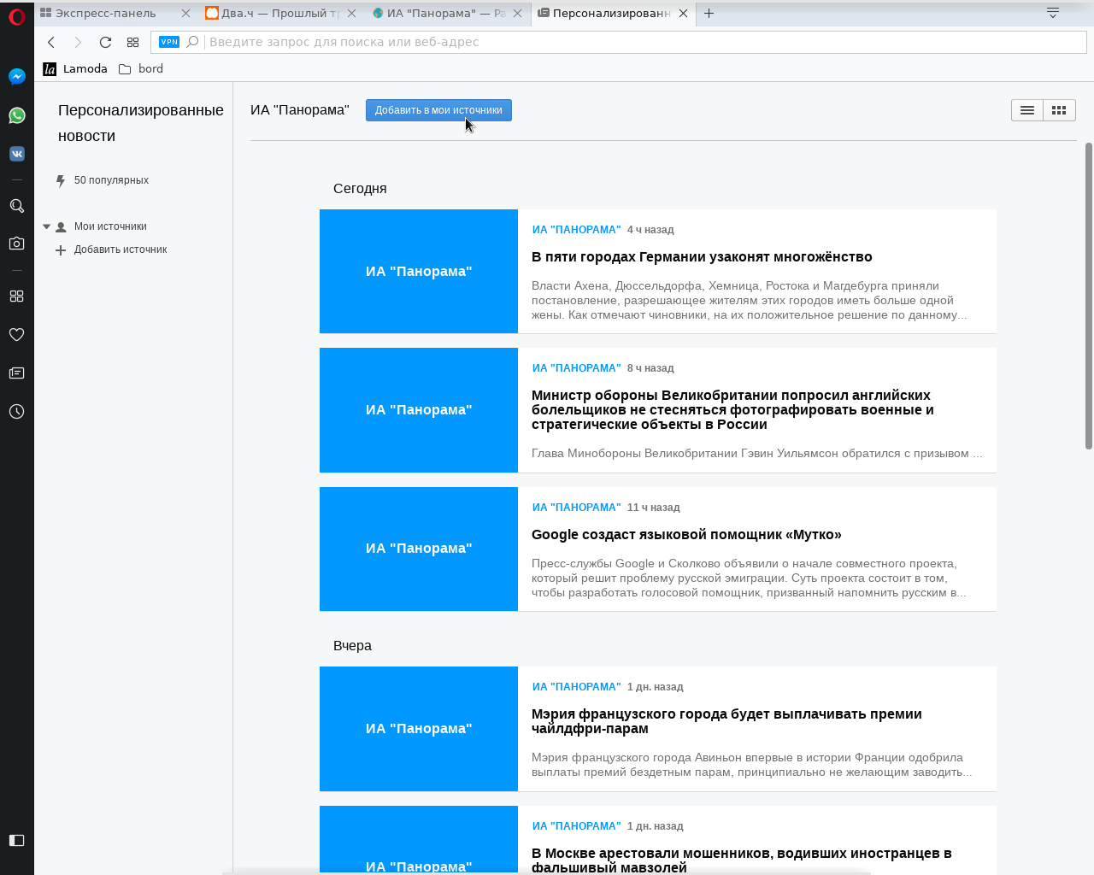Image resolution: width=1094 pixels, height=875 pixels.
Task: Toggle the VPN badge in the address bar
Action: [169, 42]
